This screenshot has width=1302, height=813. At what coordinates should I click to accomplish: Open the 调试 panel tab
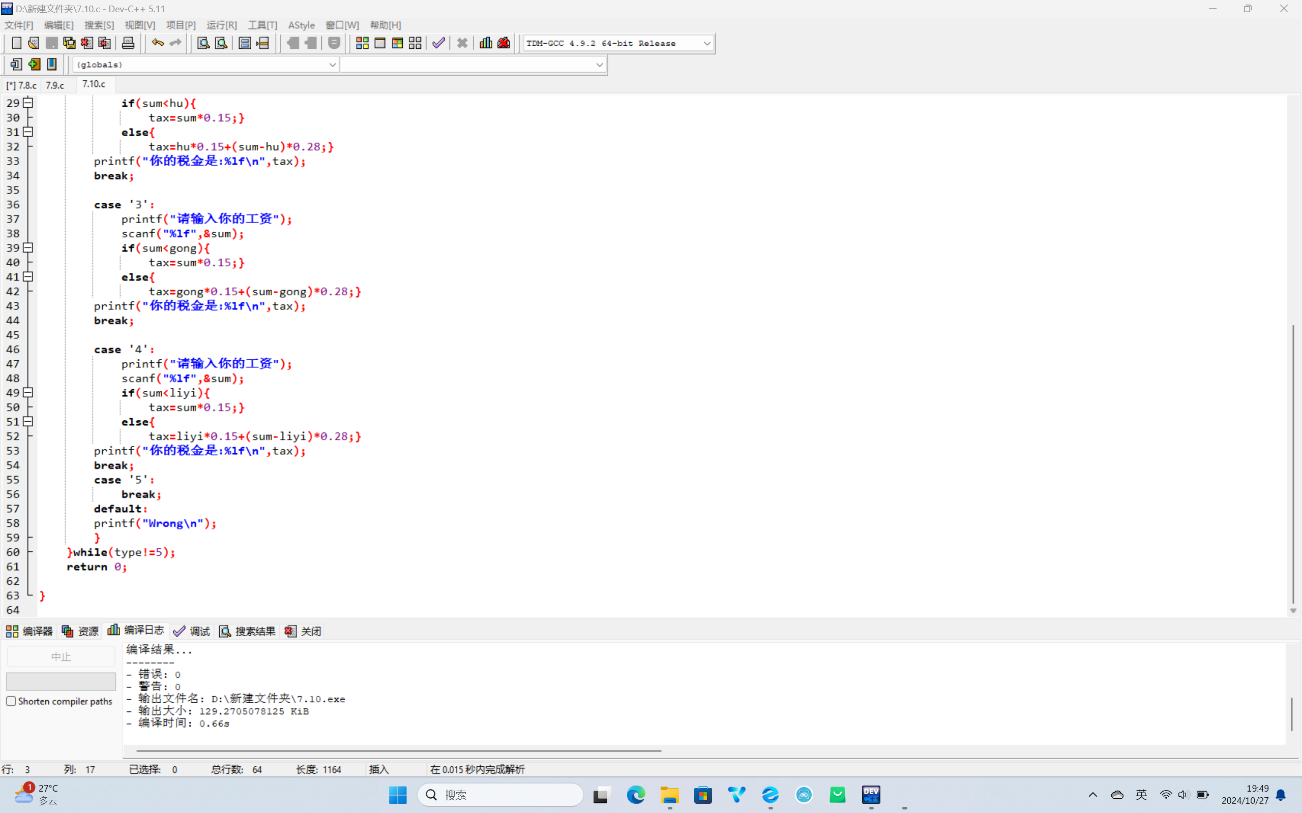tap(192, 631)
